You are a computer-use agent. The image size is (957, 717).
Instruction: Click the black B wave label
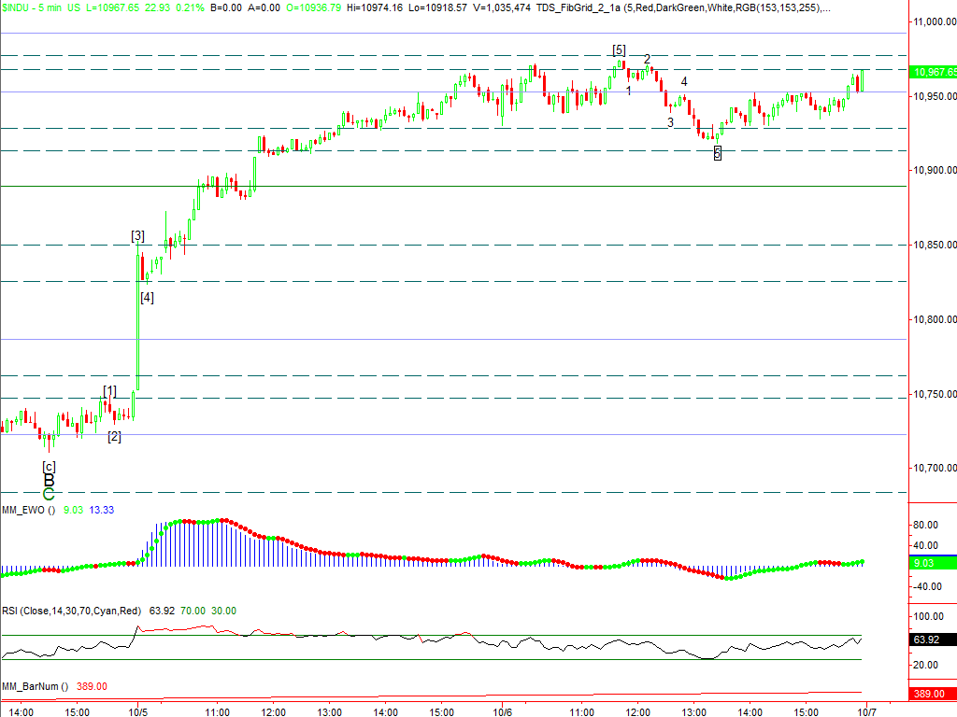[x=49, y=479]
